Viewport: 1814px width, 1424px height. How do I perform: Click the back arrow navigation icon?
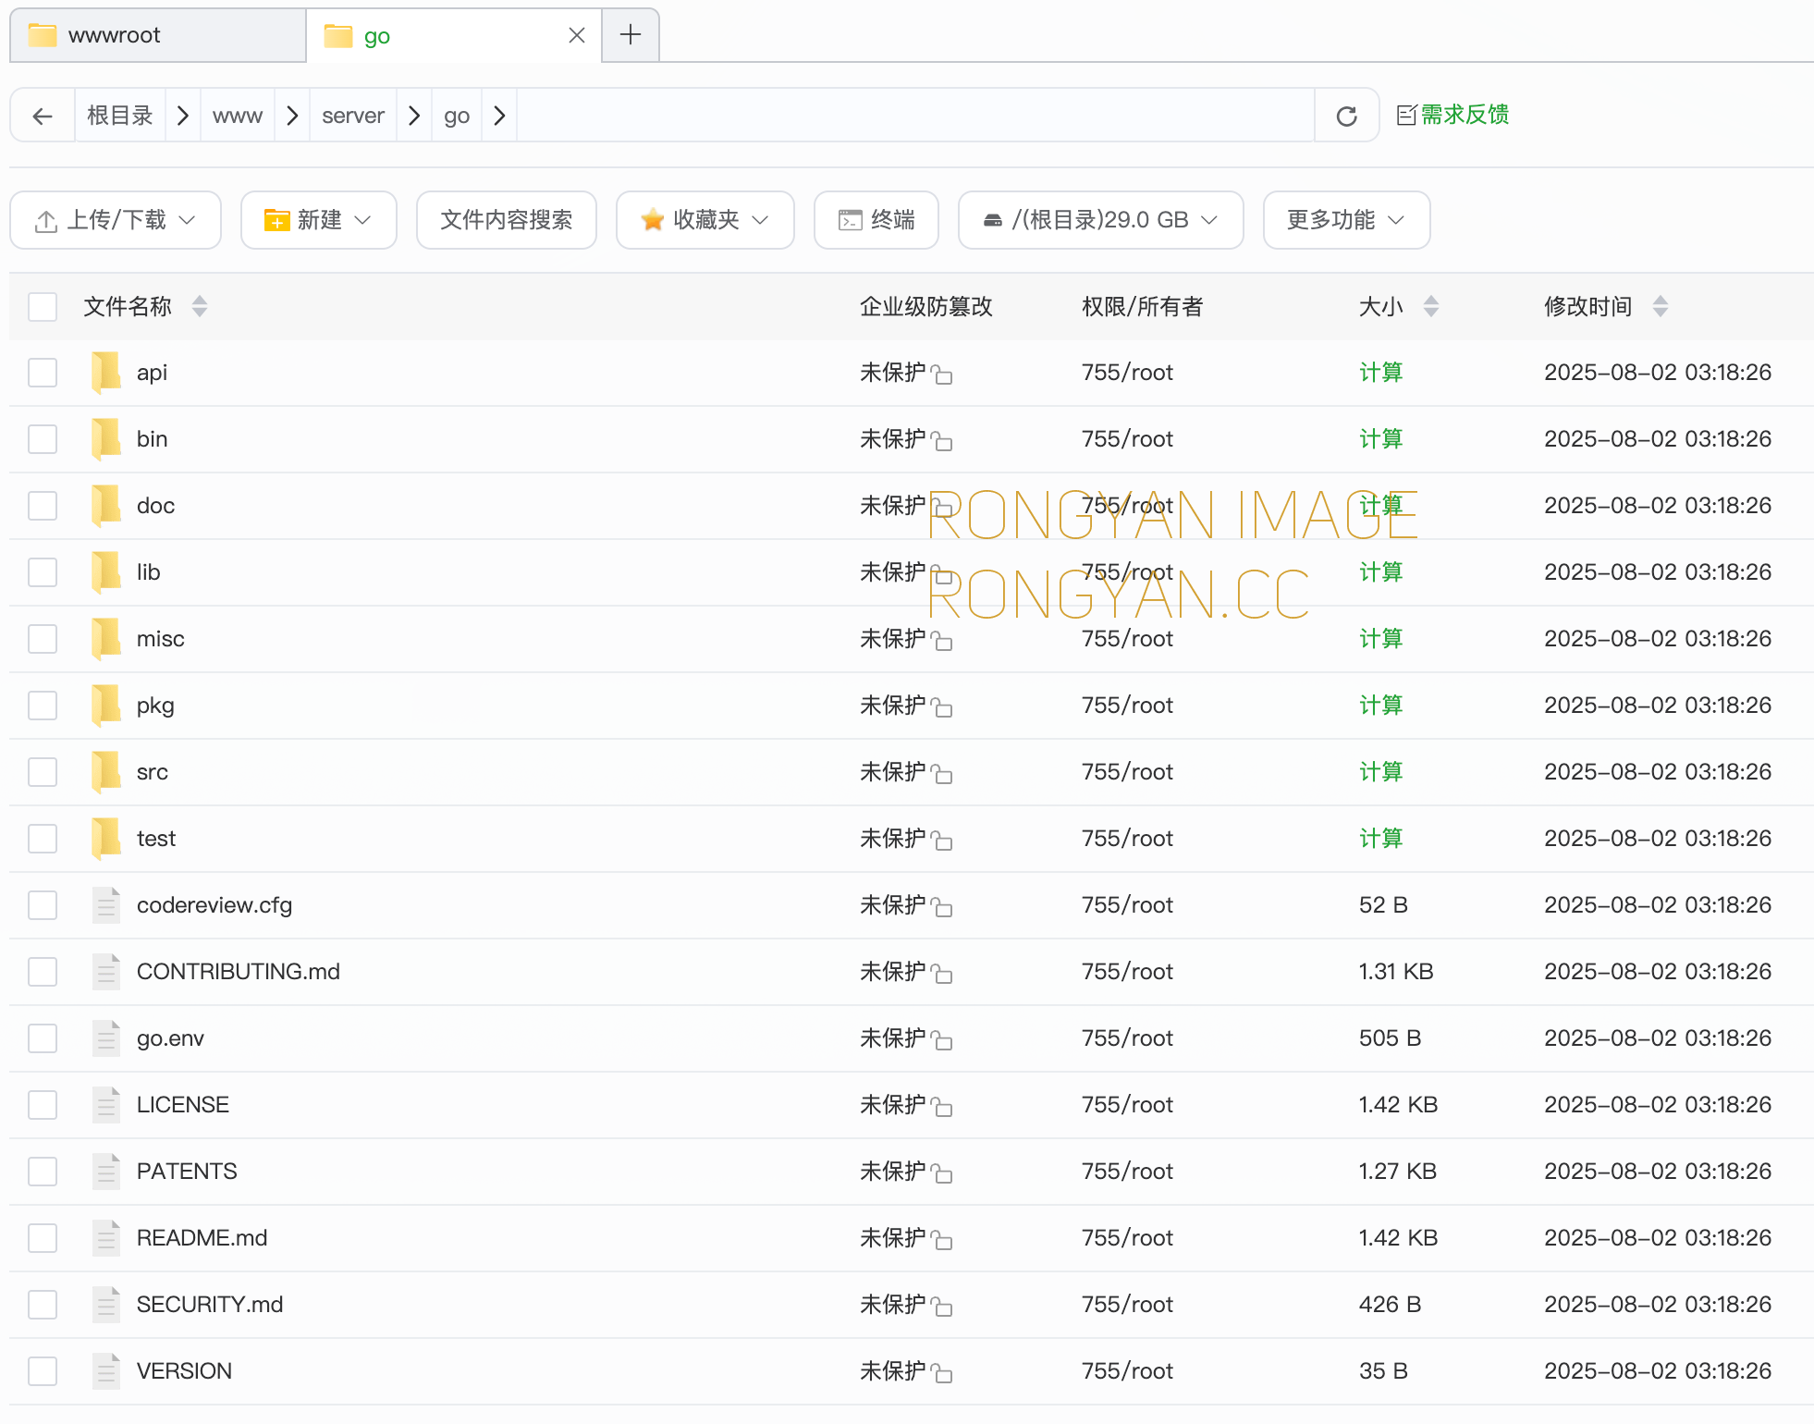[43, 116]
